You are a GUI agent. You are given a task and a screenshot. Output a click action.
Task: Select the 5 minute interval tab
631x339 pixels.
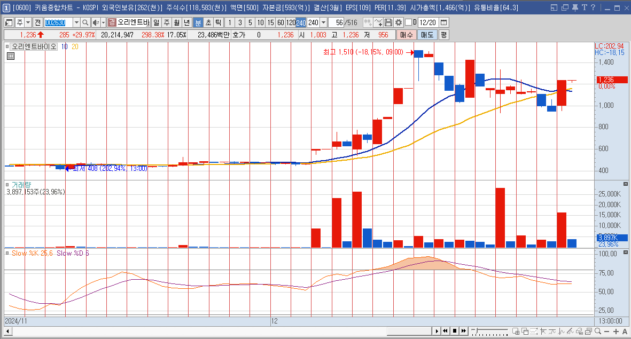(x=250, y=22)
